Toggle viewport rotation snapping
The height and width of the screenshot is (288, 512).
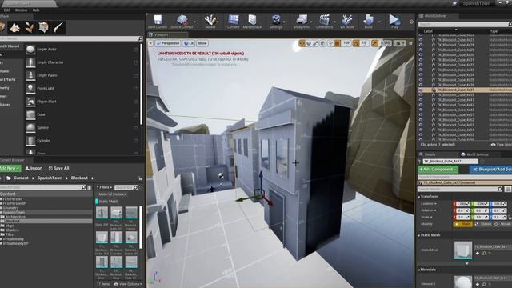(356, 43)
